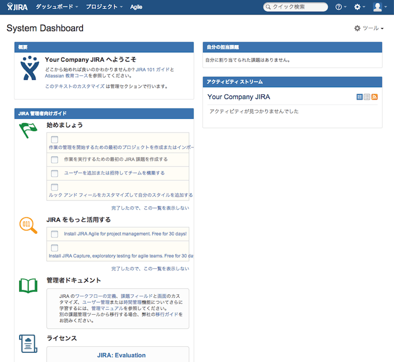Image resolution: width=394 pixels, height=362 pixels.
Task: Click the gear icon beside ツール
Action: 357,28
